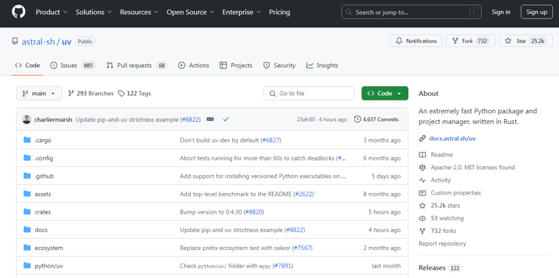The image size is (559, 278).
Task: Click the charliermarsh avatar image
Action: click(x=26, y=120)
